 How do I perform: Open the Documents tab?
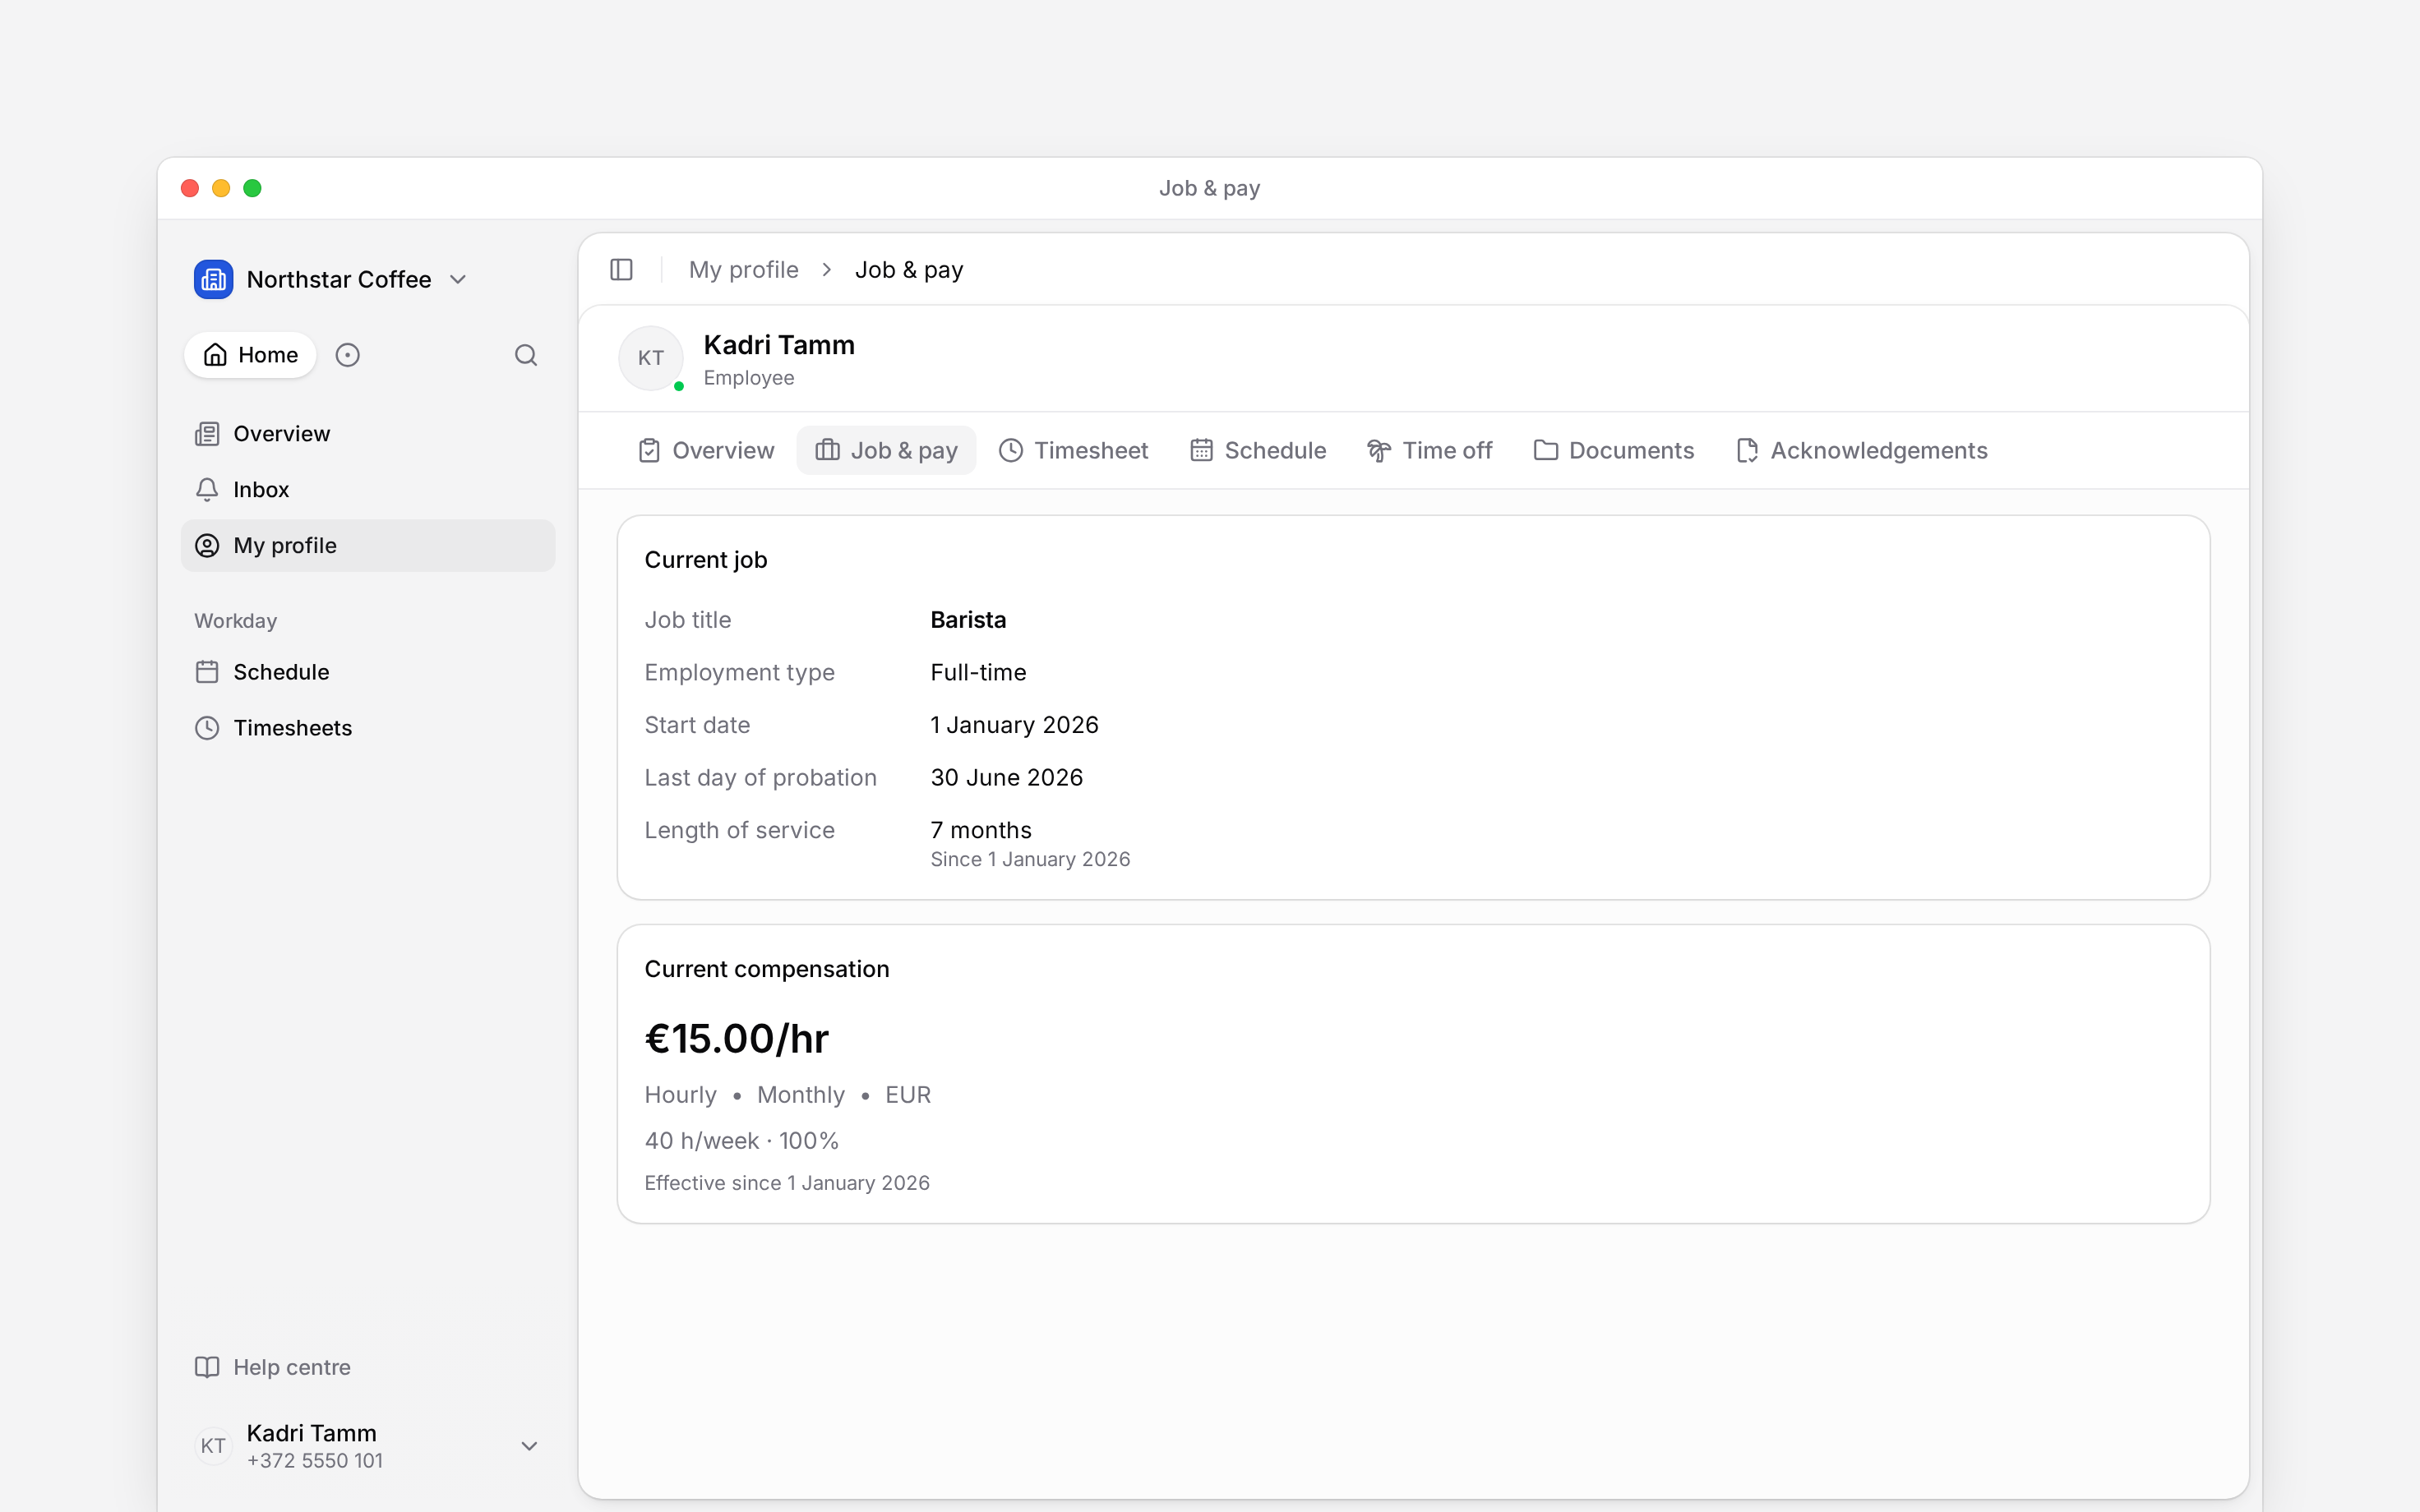[x=1614, y=451]
